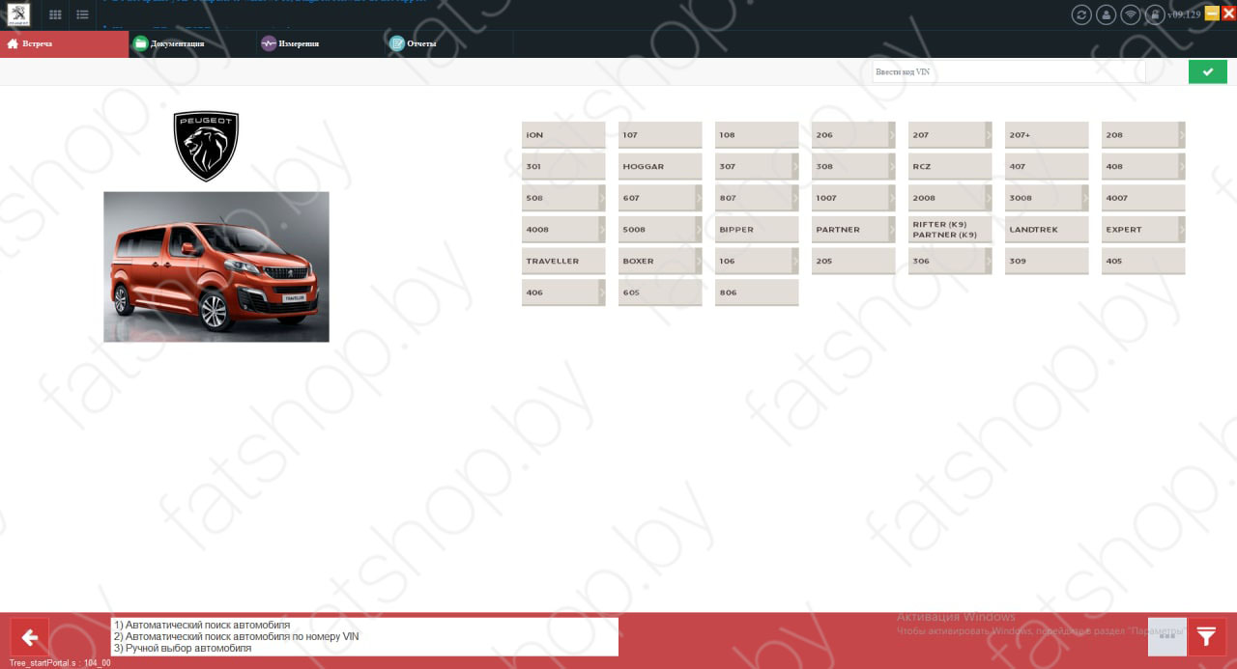Click the purple Measurements waveform icon
Image resolution: width=1237 pixels, height=669 pixels.
coord(269,43)
